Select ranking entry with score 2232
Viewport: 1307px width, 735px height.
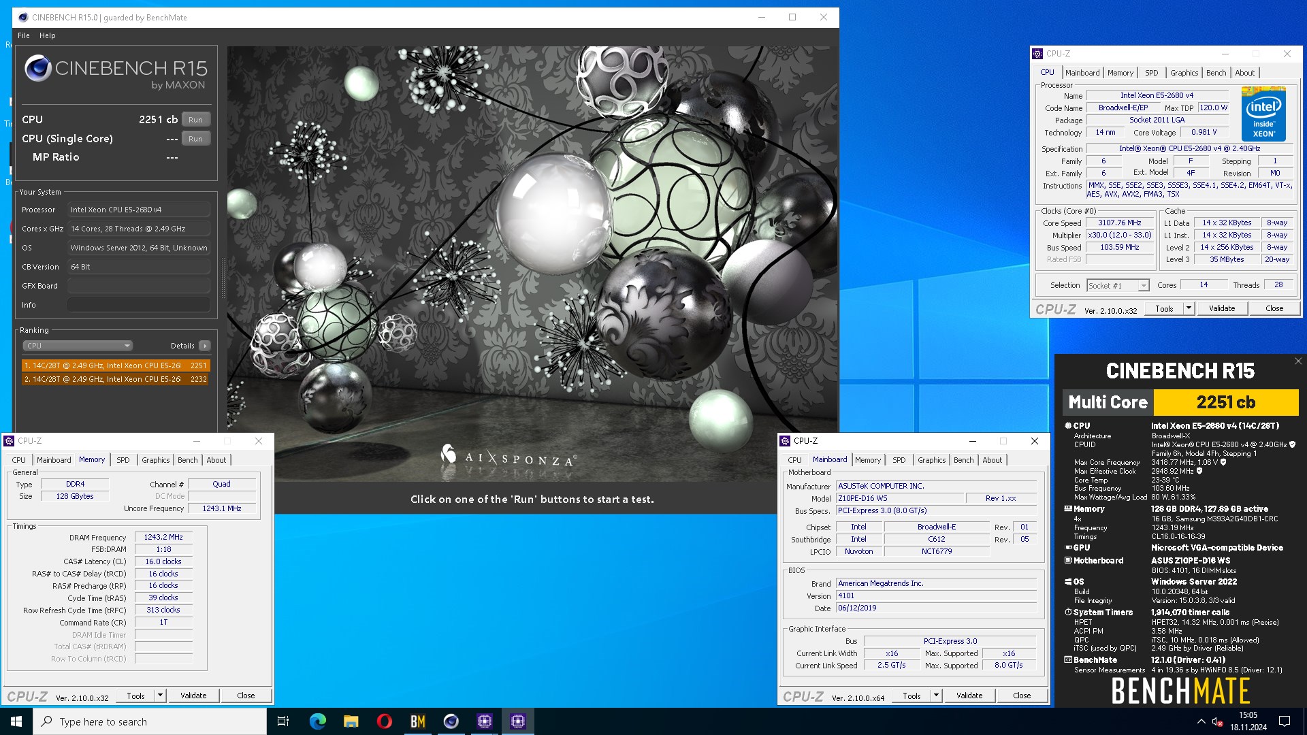click(x=116, y=379)
